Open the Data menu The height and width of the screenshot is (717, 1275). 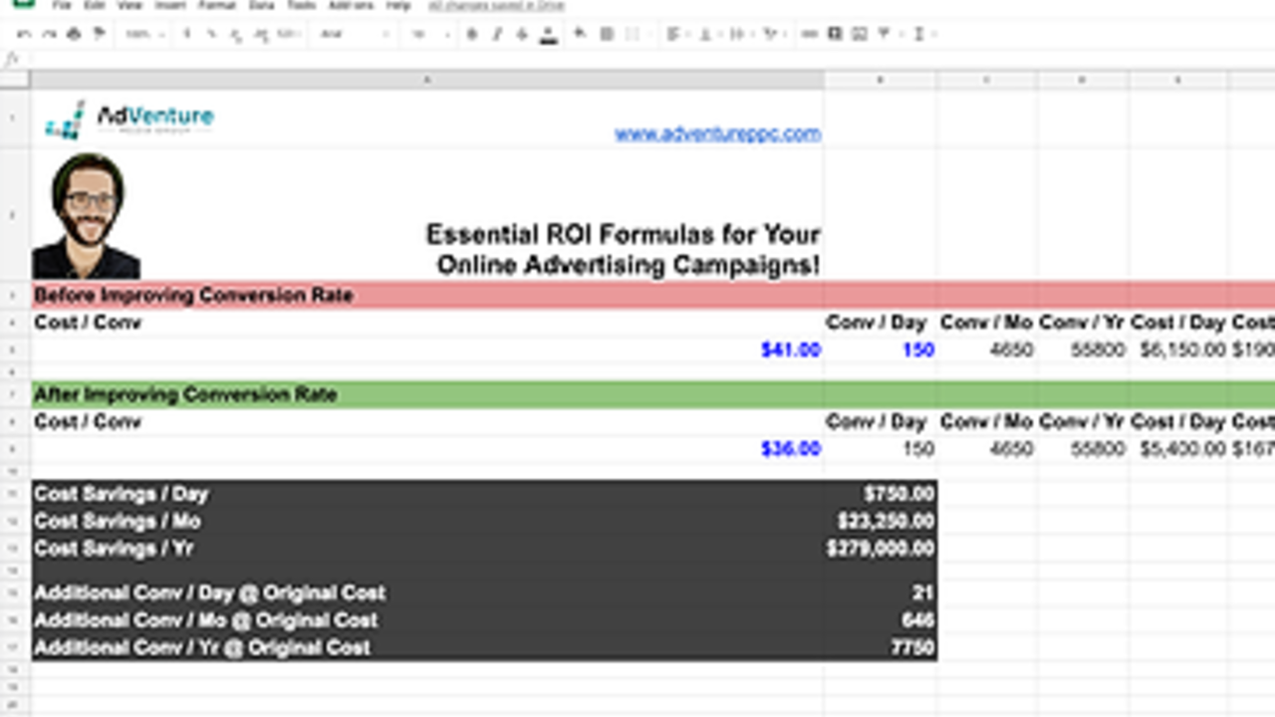point(261,6)
